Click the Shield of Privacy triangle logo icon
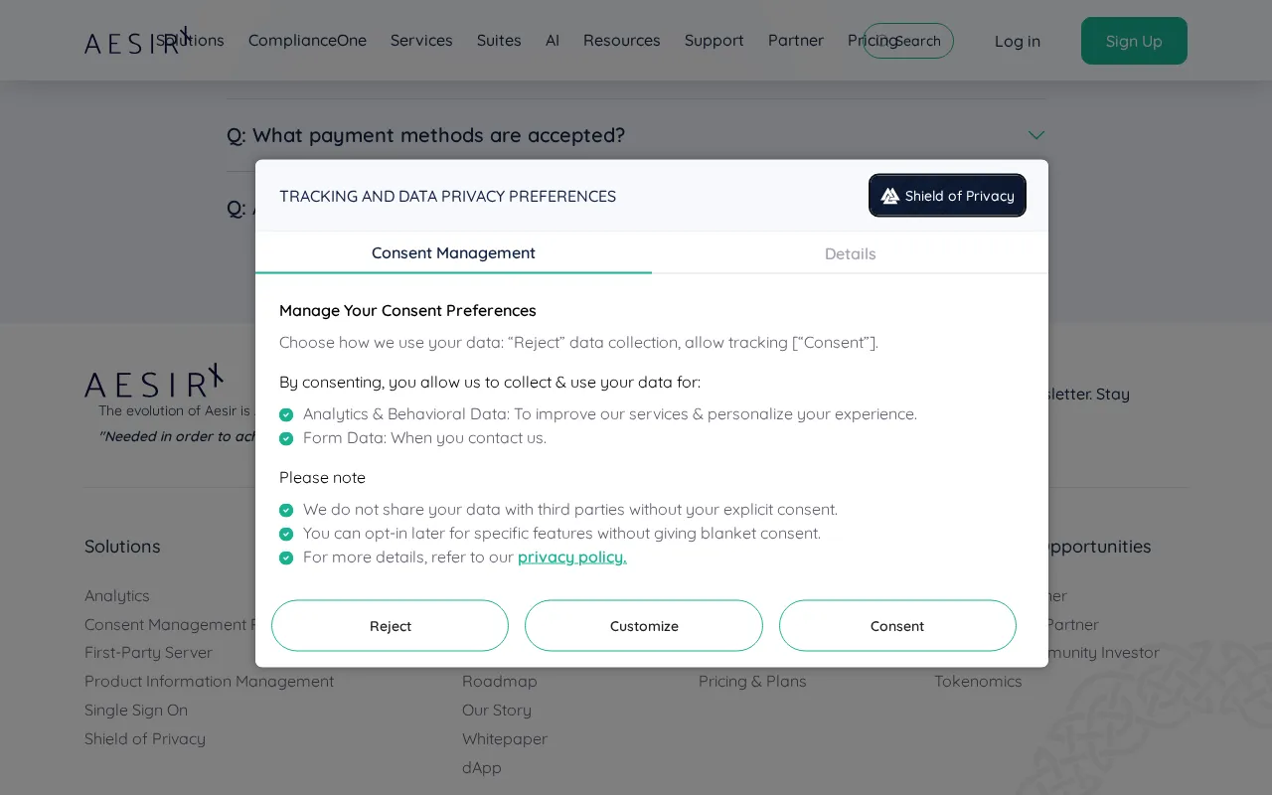The height and width of the screenshot is (795, 1272). pos(890,196)
